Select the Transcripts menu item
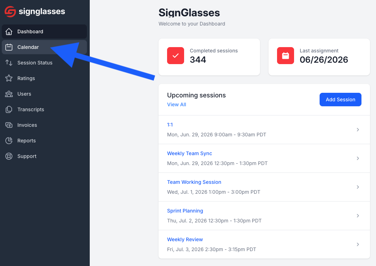This screenshot has width=376, height=266. [x=44, y=109]
